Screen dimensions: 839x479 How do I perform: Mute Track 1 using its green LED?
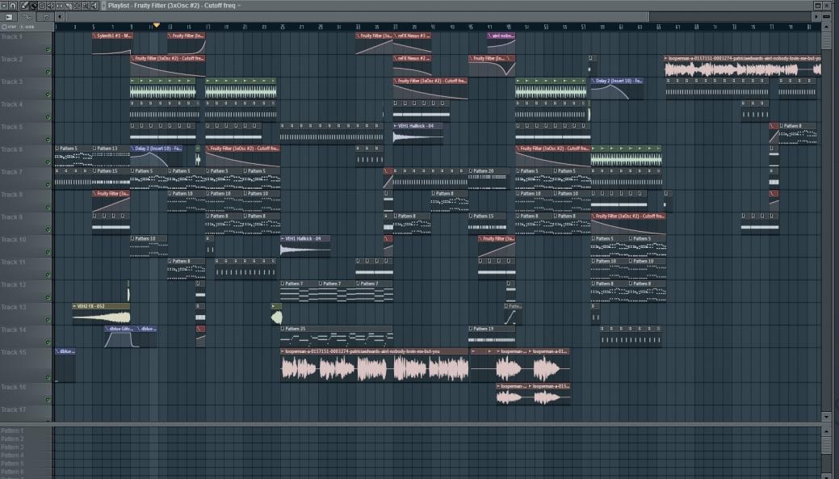coord(48,50)
